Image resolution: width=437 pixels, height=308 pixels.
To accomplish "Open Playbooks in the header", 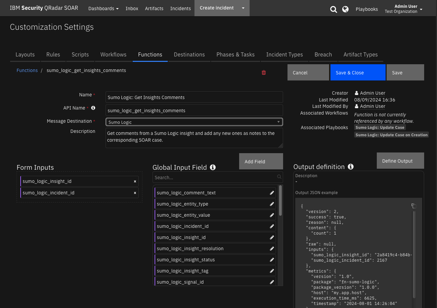I will tap(367, 9).
